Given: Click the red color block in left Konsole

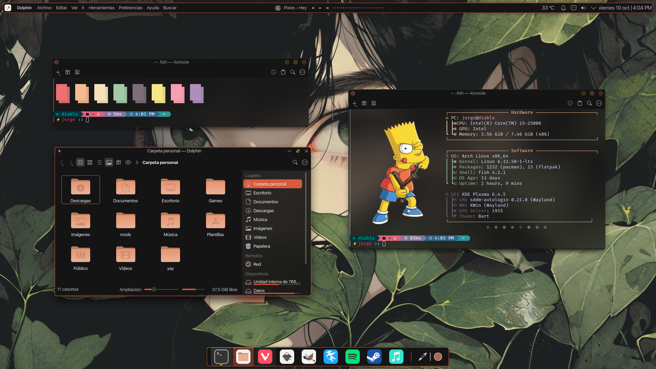Looking at the screenshot, I should [63, 93].
